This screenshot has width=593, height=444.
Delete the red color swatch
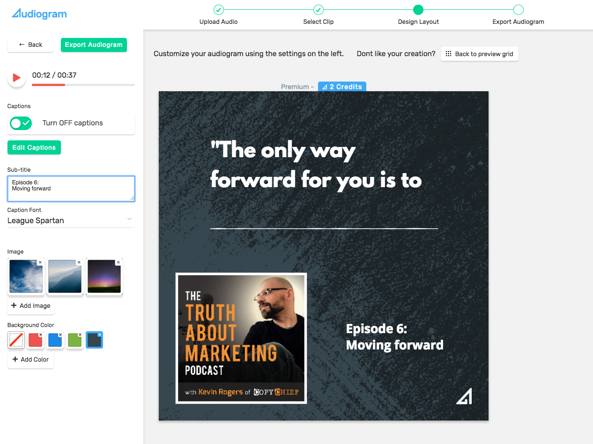point(41,335)
